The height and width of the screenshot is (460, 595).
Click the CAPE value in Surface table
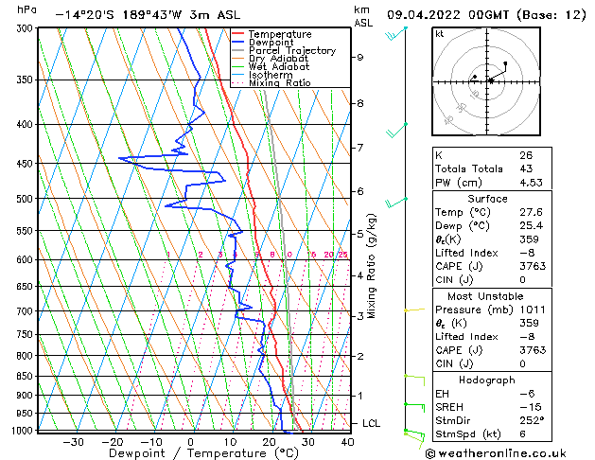click(x=533, y=266)
